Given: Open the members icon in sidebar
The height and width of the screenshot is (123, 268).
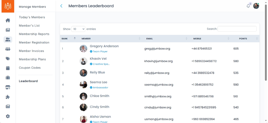Looking at the screenshot, I should click(8, 39).
